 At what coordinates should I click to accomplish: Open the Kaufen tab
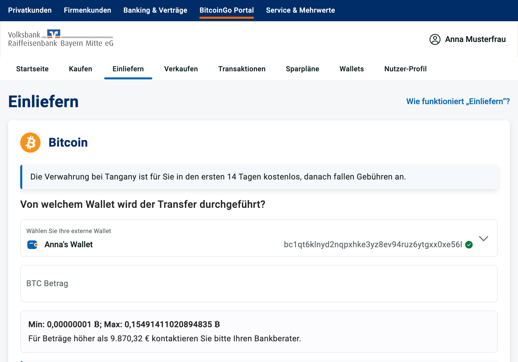pyautogui.click(x=80, y=69)
